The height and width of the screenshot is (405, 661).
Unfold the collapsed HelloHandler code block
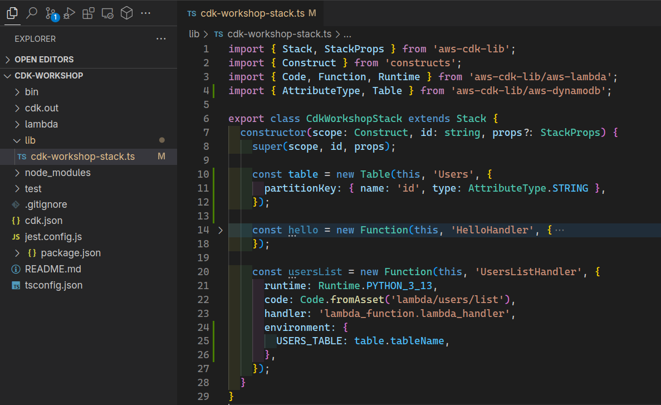tap(221, 230)
